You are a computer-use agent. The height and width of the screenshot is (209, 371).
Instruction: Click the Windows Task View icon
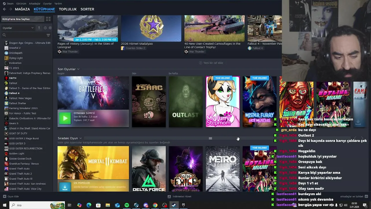(70, 205)
